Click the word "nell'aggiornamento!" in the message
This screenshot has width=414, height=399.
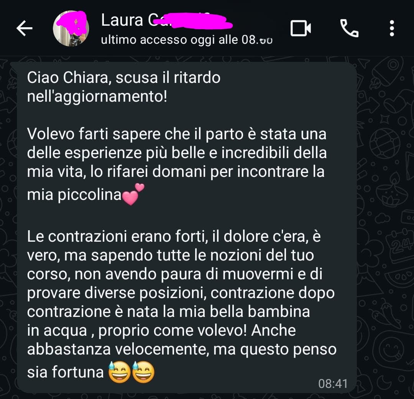coord(97,97)
